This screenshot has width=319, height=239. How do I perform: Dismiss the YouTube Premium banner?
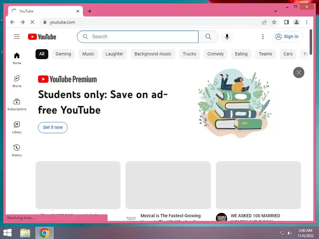coord(298,72)
